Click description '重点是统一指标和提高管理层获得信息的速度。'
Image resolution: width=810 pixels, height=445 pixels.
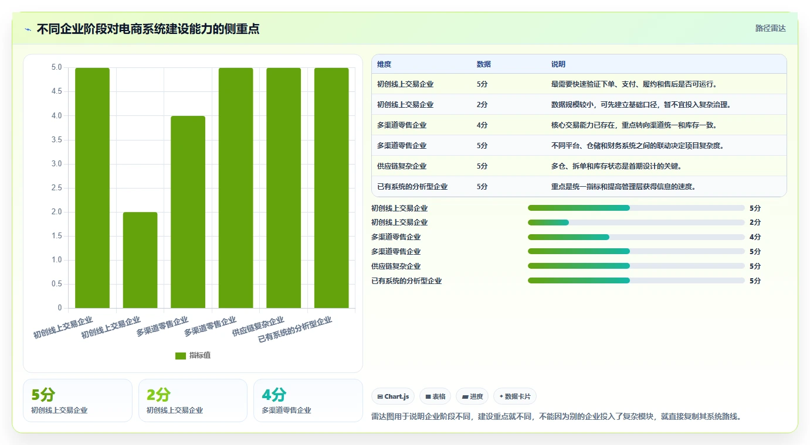coord(623,187)
